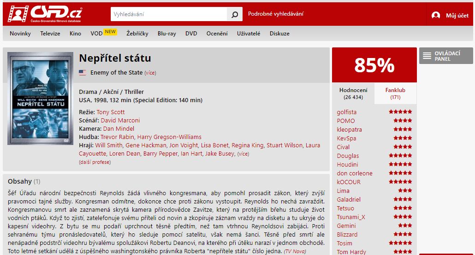Open user kOCOUR's profile

(349, 182)
